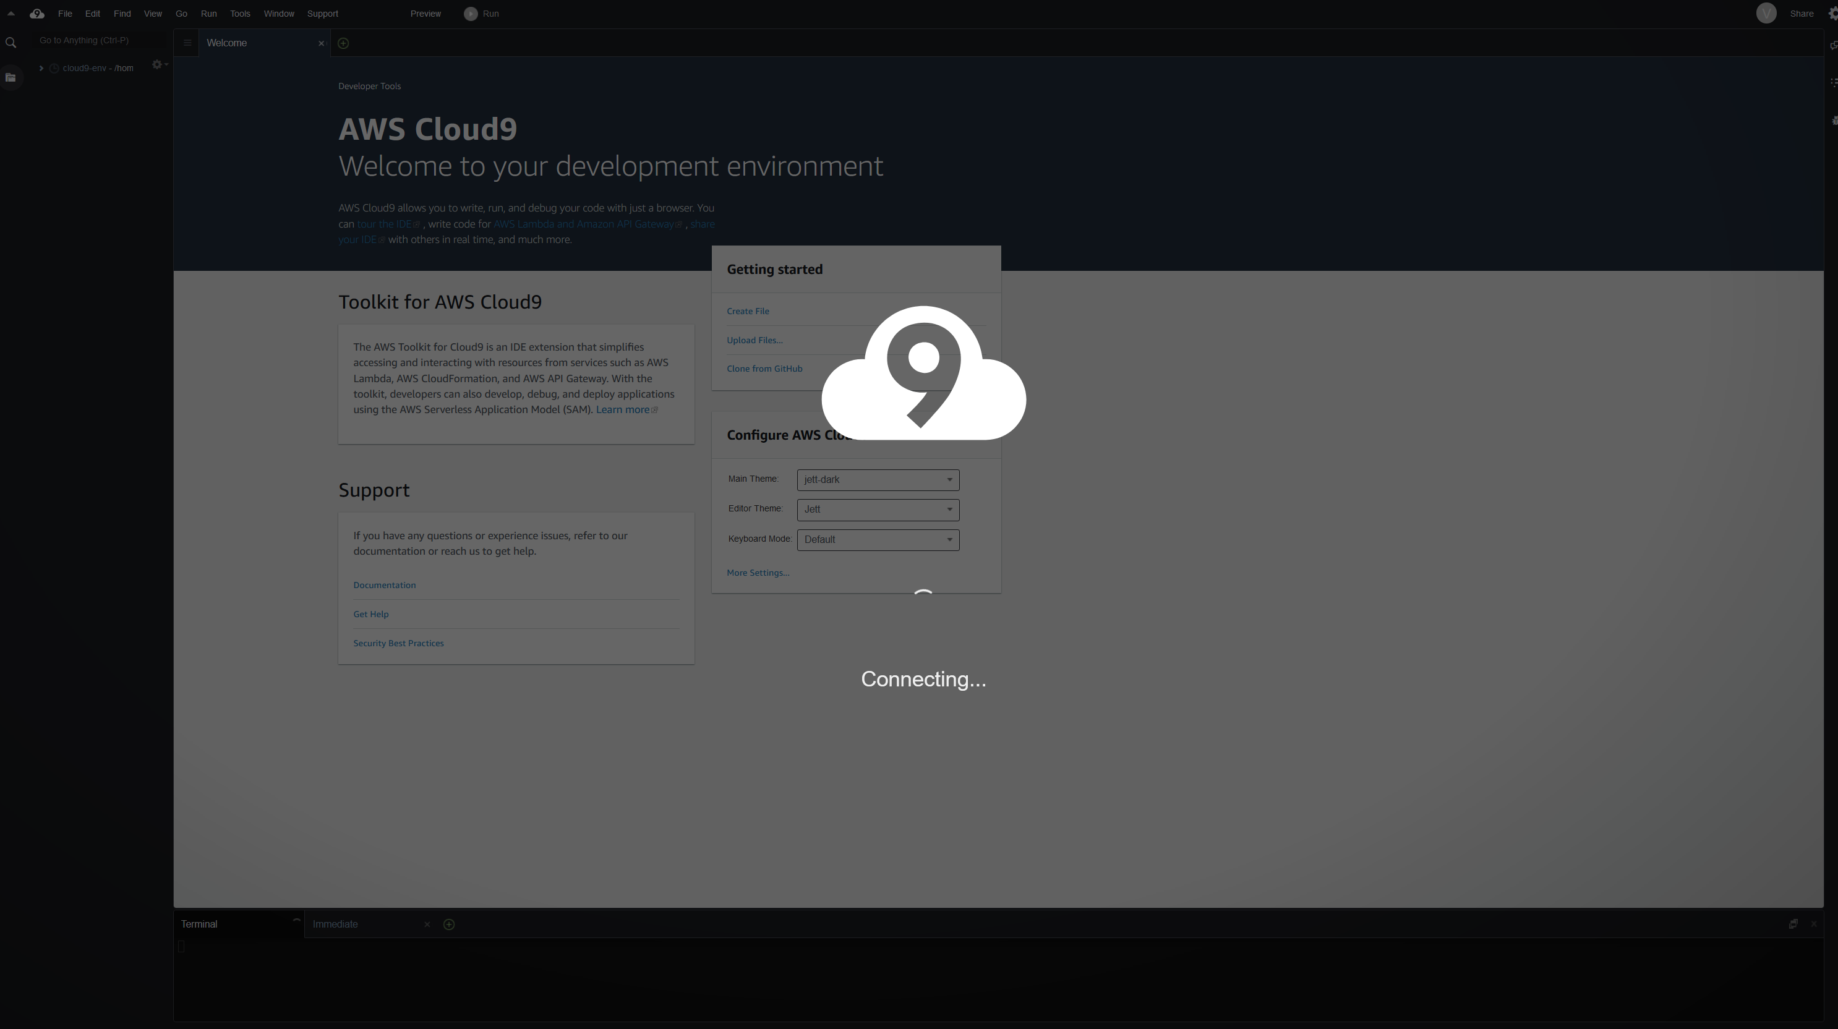Click the Create File link
This screenshot has width=1838, height=1029.
click(748, 311)
